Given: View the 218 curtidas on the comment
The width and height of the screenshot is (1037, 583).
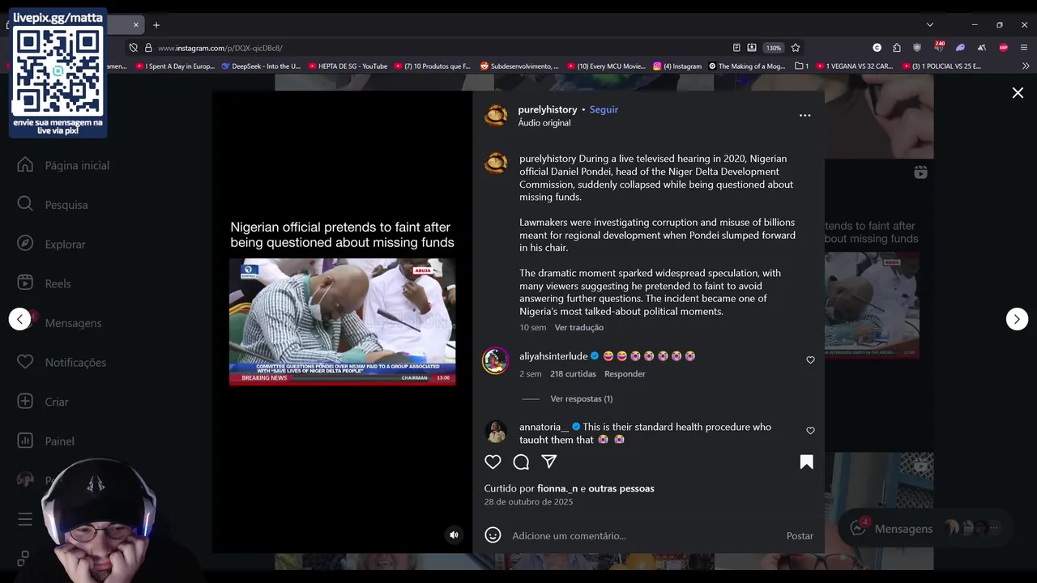Looking at the screenshot, I should point(573,374).
